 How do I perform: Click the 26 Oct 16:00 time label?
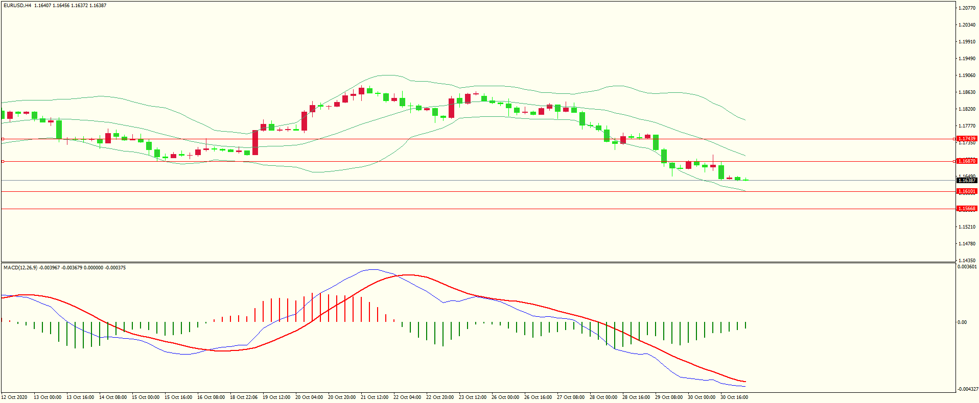(x=538, y=397)
